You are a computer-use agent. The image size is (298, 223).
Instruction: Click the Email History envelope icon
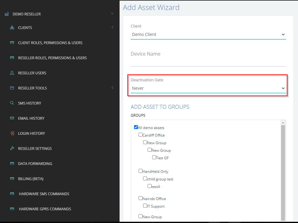12,118
